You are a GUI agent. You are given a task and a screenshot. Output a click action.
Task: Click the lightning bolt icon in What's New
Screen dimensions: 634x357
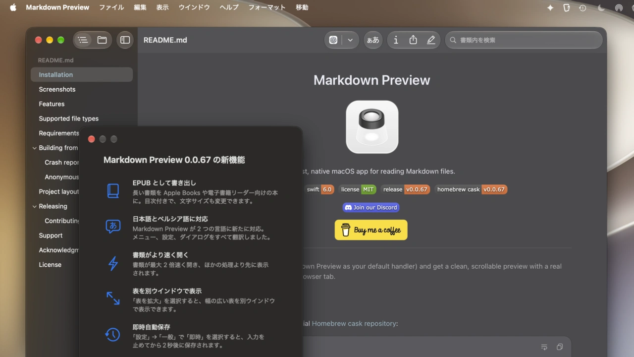coord(113,263)
